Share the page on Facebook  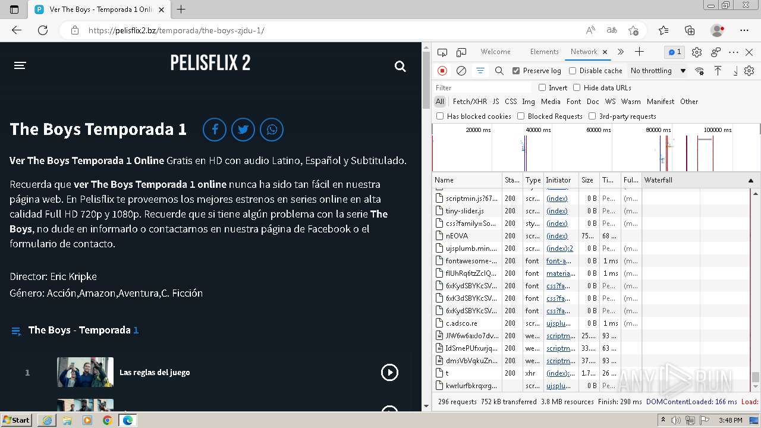coord(215,130)
